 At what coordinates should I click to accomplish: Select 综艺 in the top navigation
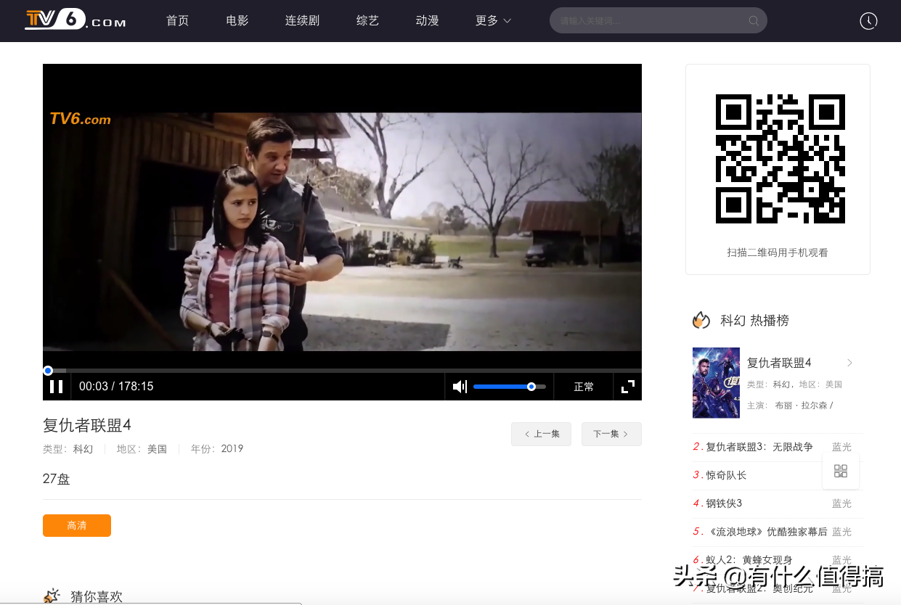(367, 21)
